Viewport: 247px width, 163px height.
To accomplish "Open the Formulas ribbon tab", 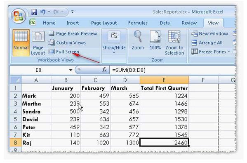I will tap(138, 23).
